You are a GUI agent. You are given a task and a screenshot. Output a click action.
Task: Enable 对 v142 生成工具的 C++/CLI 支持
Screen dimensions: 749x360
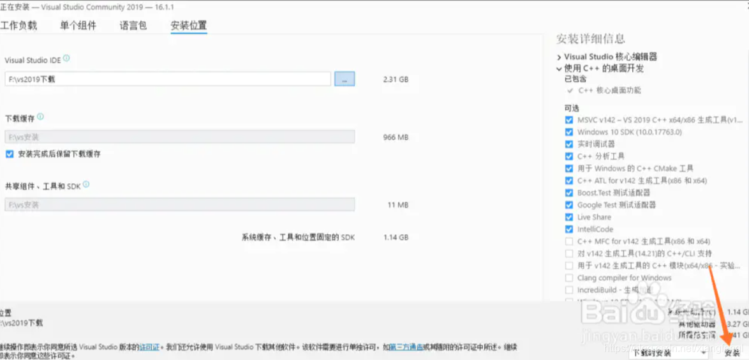coord(568,253)
